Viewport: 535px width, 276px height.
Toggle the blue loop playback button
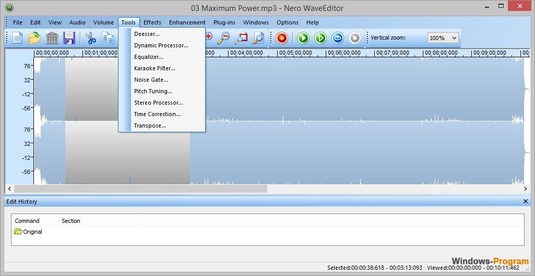click(337, 38)
